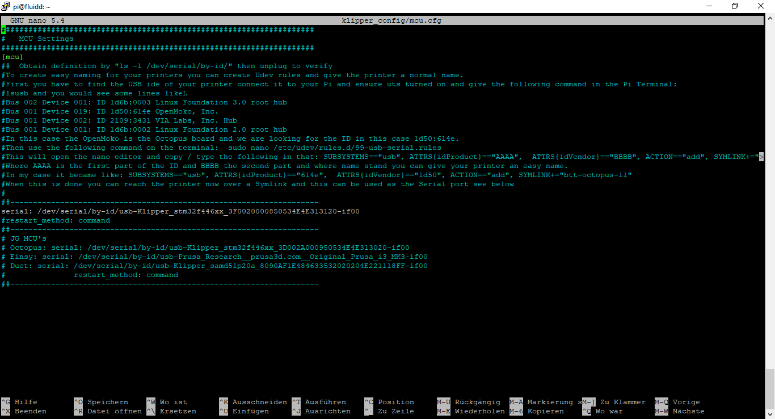
Task: Click the 'Bus 001 Device 019' OpenMoko line
Action: [x=110, y=111]
